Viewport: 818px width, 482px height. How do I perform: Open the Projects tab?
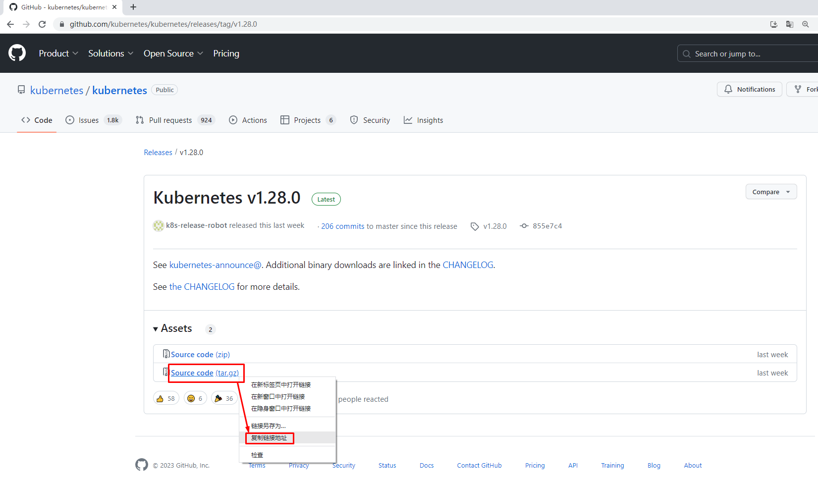tap(308, 120)
